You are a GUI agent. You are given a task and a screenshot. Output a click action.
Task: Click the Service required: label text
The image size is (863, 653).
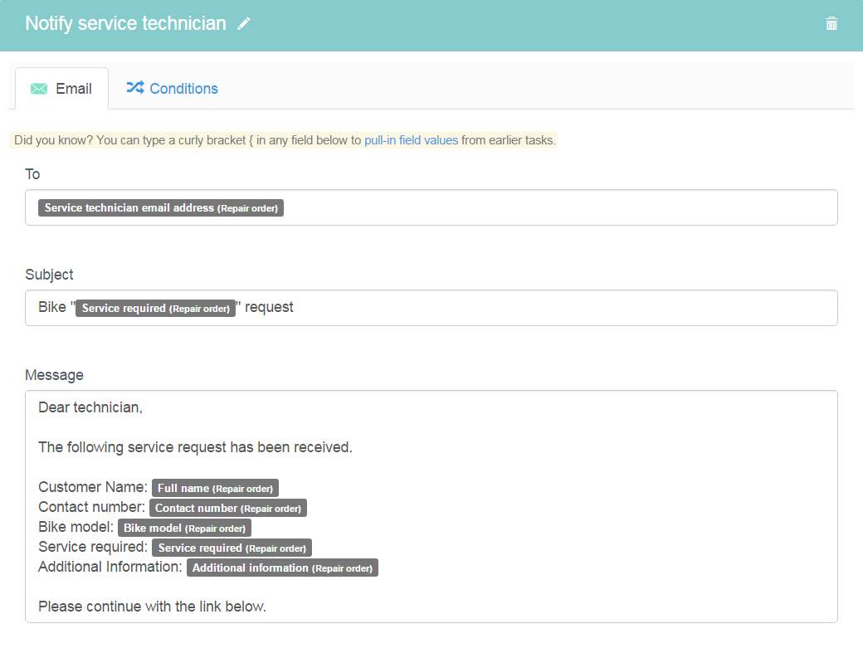click(93, 547)
